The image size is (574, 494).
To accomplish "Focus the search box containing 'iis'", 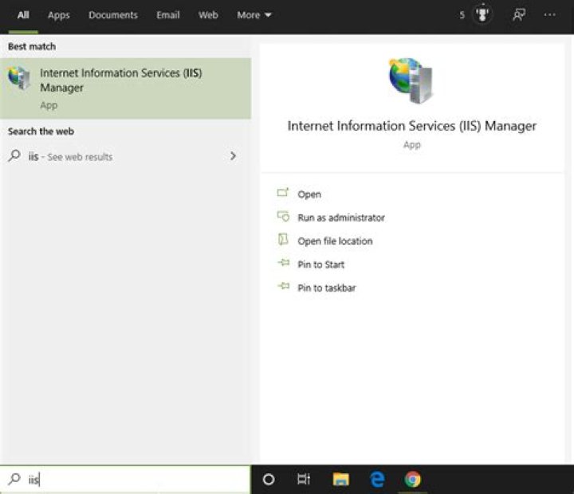I will coord(126,480).
